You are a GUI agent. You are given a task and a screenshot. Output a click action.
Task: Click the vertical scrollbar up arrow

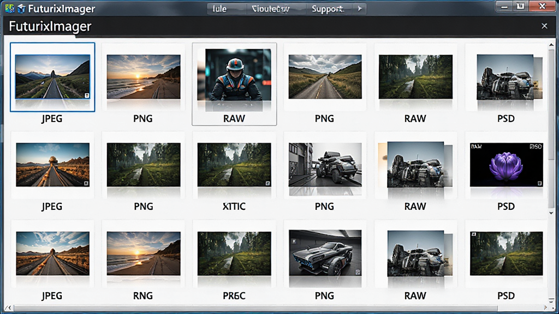pos(551,45)
